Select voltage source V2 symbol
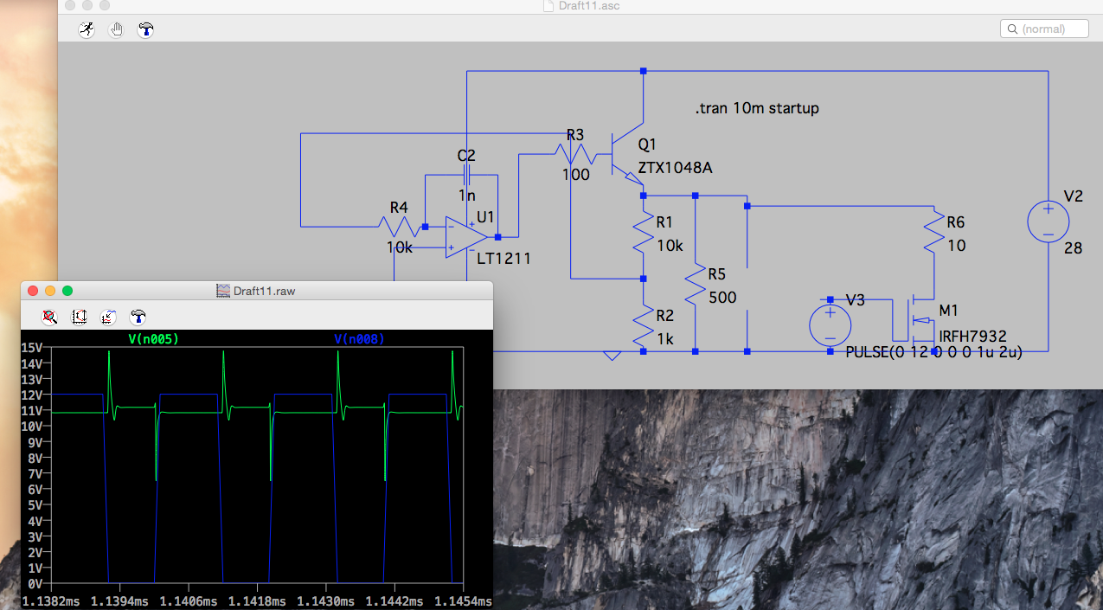 [1048, 222]
